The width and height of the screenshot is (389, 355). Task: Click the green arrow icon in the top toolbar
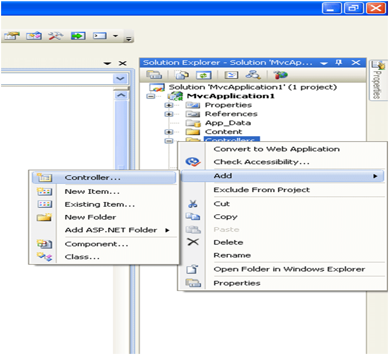tap(78, 36)
